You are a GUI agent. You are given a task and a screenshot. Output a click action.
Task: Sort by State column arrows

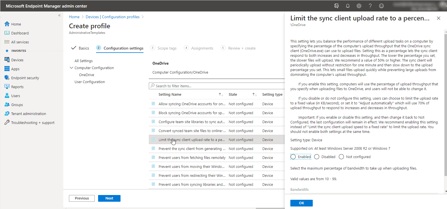click(254, 95)
